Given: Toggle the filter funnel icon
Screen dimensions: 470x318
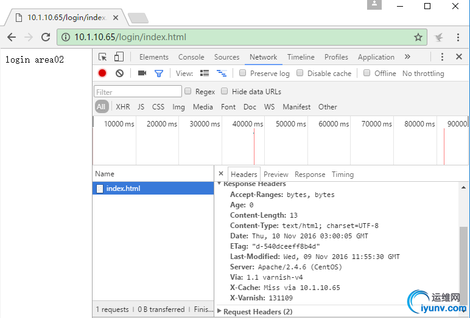Looking at the screenshot, I should (x=159, y=74).
